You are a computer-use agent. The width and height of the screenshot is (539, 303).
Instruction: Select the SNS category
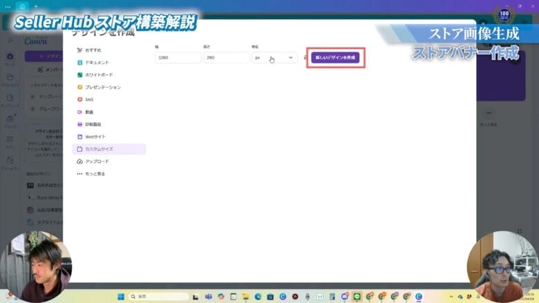click(x=85, y=99)
